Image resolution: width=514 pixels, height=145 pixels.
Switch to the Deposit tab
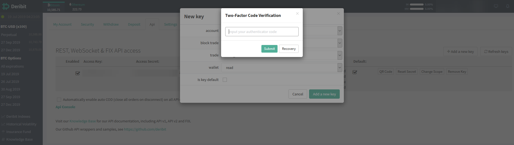[x=134, y=24]
